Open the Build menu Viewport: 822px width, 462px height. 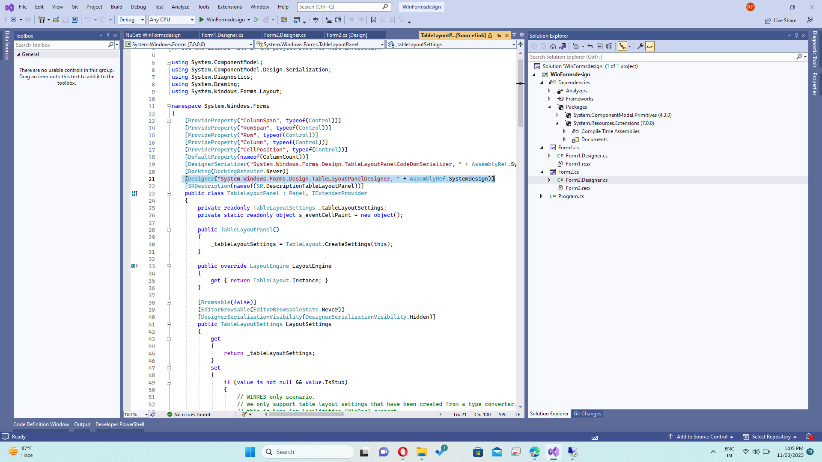tap(116, 7)
